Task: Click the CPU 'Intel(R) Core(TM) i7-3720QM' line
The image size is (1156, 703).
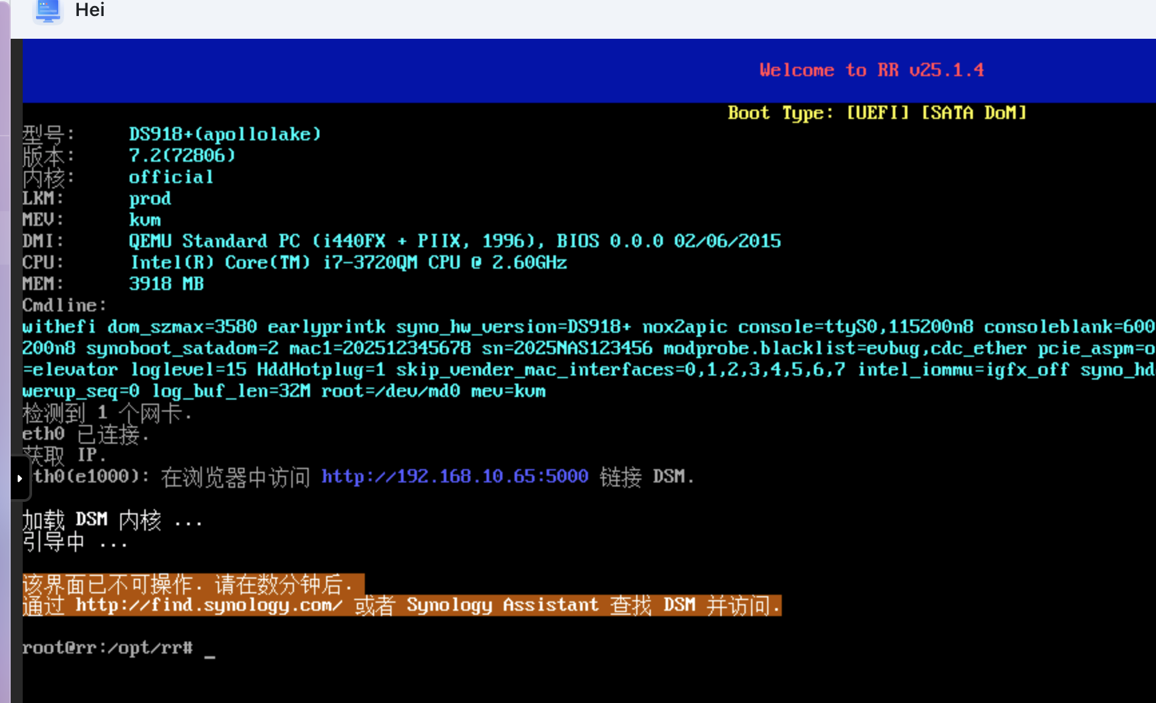Action: pos(348,263)
